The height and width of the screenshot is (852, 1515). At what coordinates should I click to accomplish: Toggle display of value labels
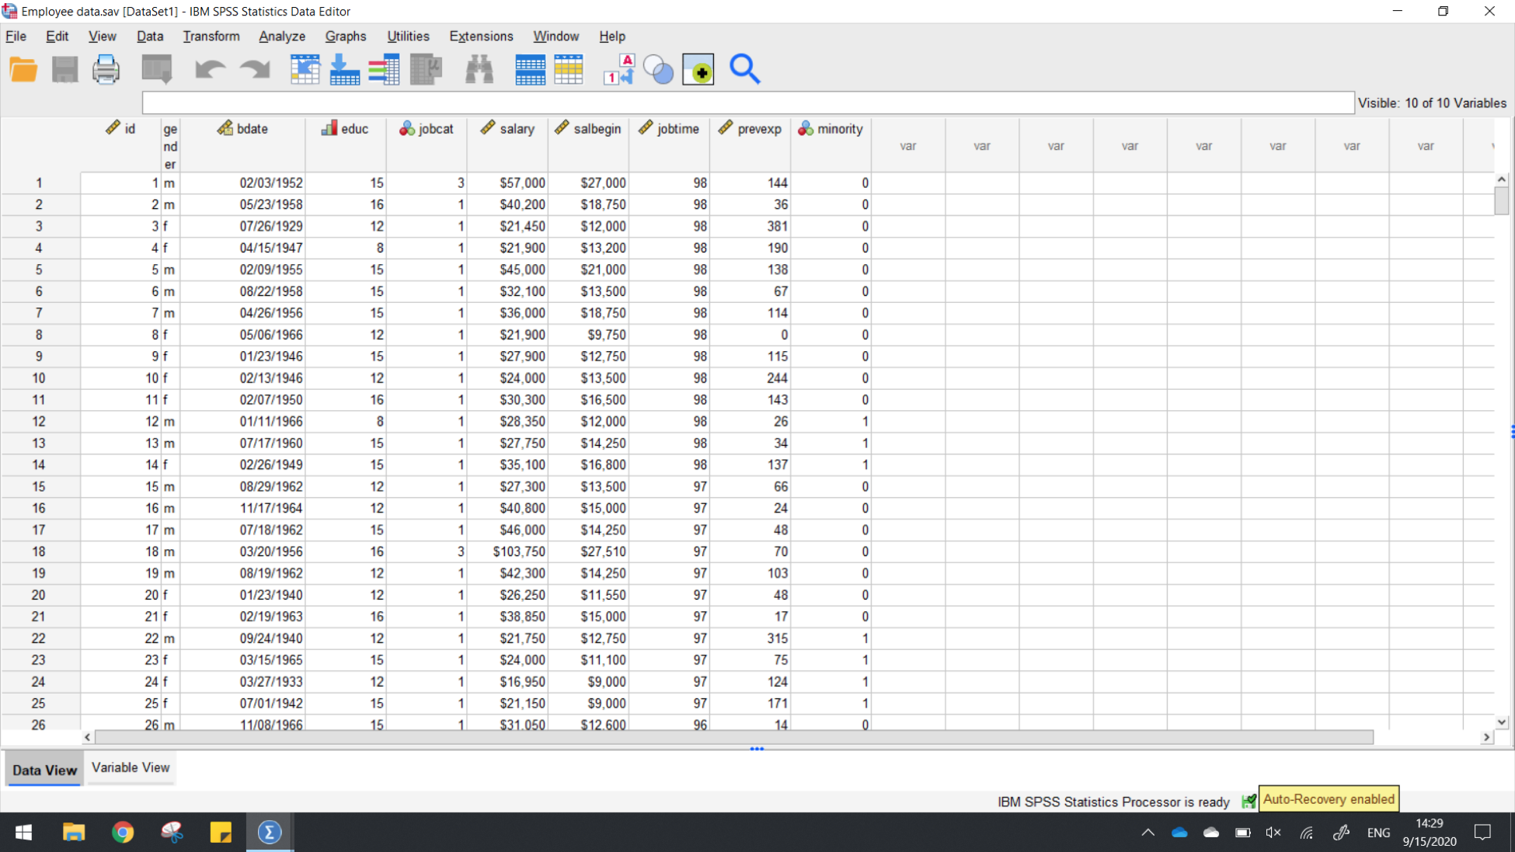click(618, 69)
